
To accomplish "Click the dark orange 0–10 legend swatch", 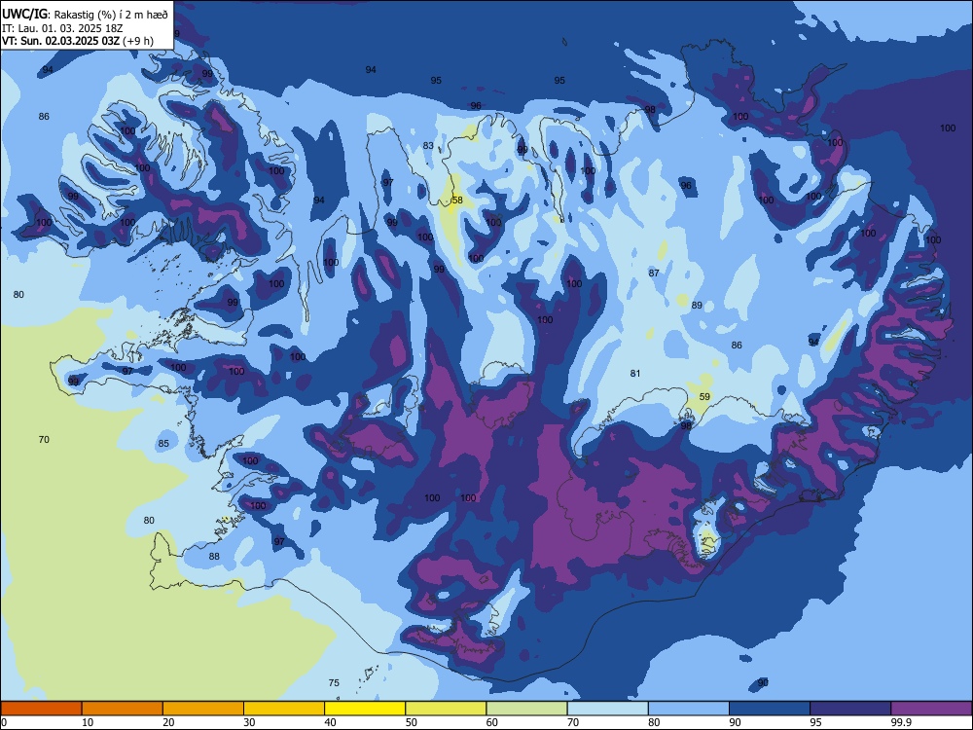I will point(41,709).
